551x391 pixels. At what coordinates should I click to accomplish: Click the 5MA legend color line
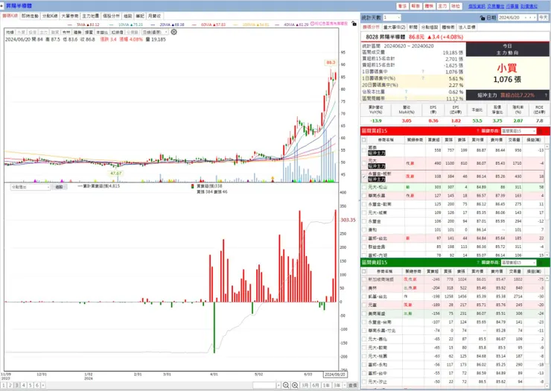click(x=70, y=25)
